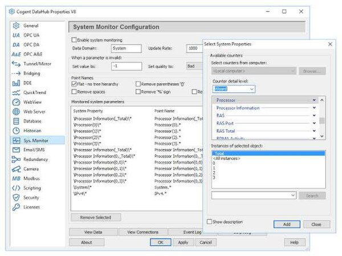Screen dimensions: 342x256
Task: Expand the Processor Information counter group
Action: (x=314, y=108)
